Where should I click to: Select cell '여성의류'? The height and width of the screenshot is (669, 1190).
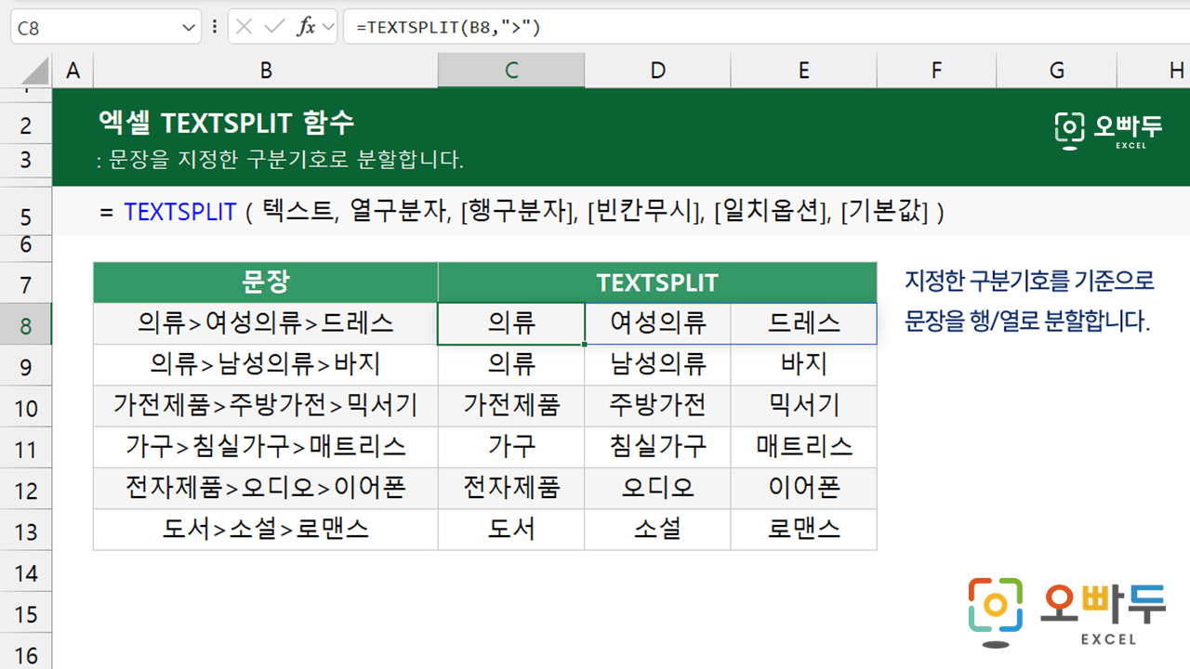click(x=658, y=323)
